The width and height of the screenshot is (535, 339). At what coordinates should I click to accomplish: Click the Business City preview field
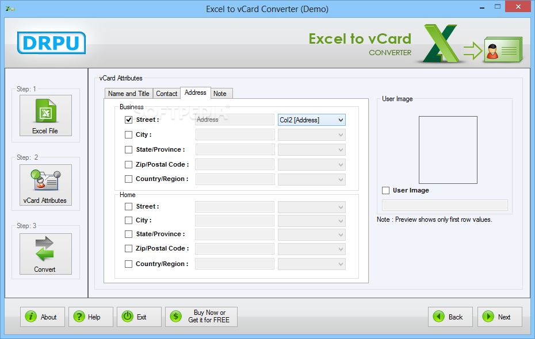coord(235,134)
